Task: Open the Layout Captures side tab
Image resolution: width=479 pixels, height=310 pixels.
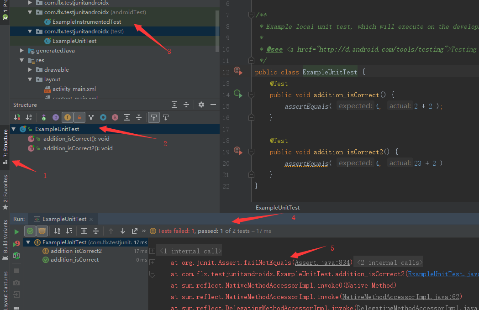Action: [5, 289]
